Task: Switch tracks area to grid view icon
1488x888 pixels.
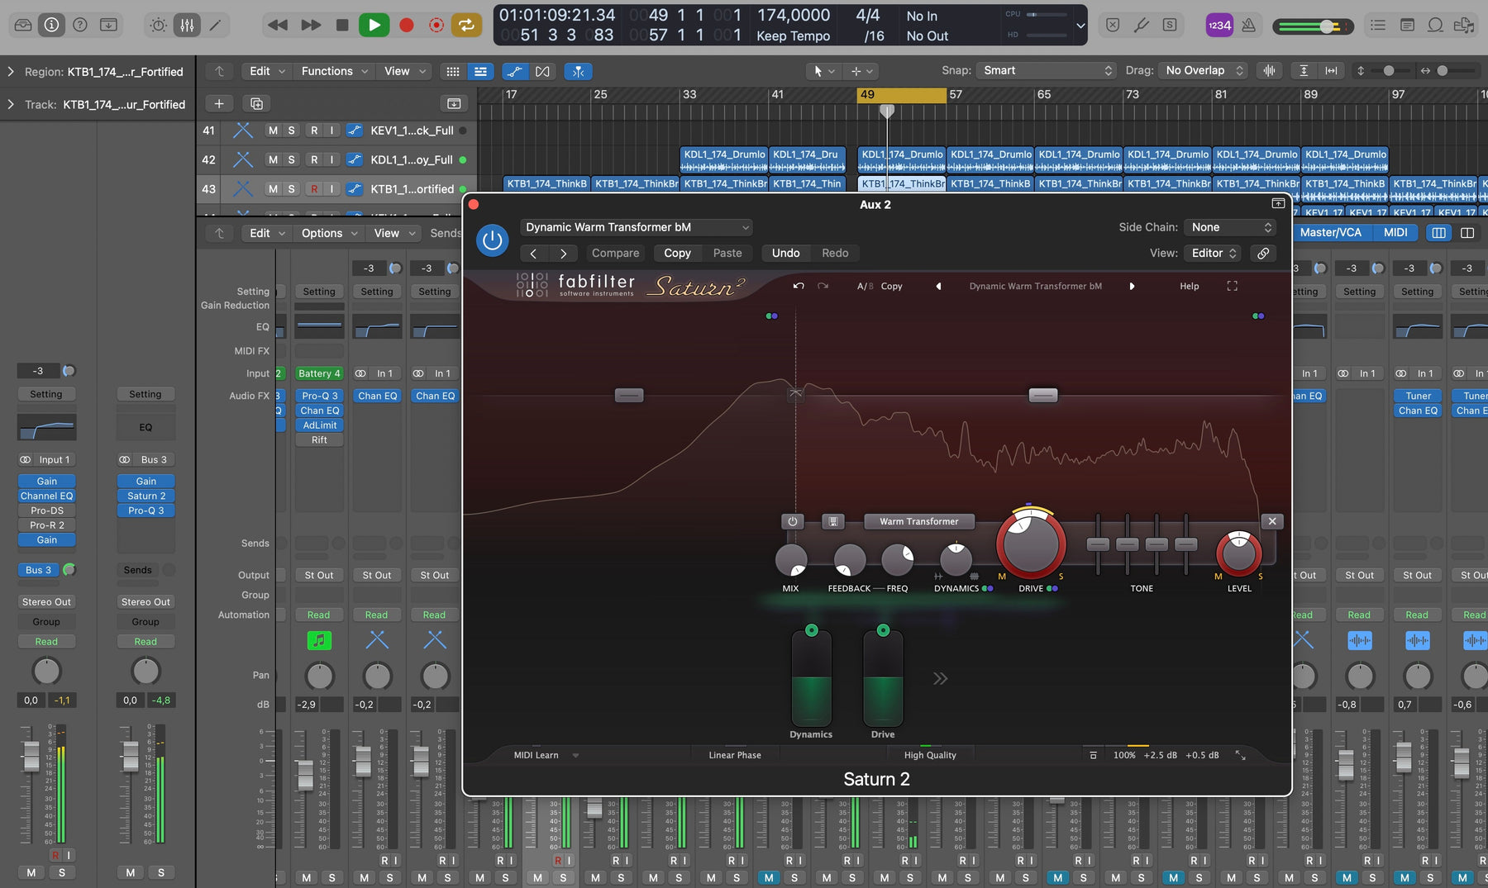Action: pos(453,72)
